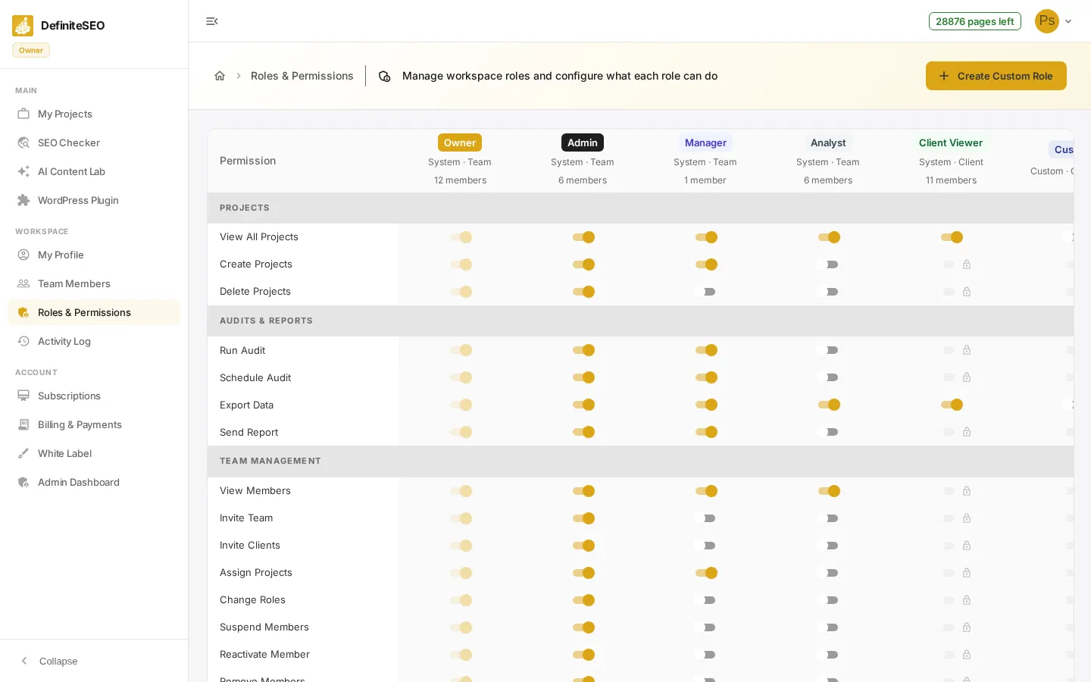Click the My Profile person icon
Screen dimensions: 1091x682
tap(23, 255)
